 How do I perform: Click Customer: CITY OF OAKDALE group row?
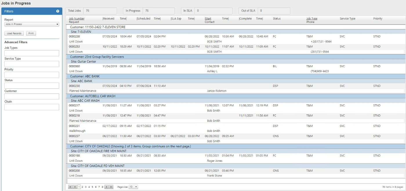[x=236, y=146]
